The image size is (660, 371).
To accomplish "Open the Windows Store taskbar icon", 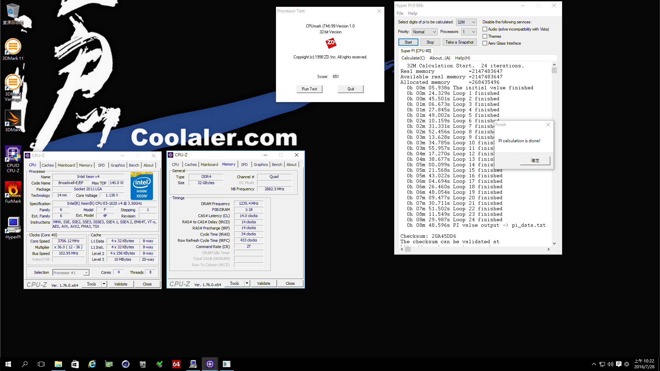I will 75,364.
